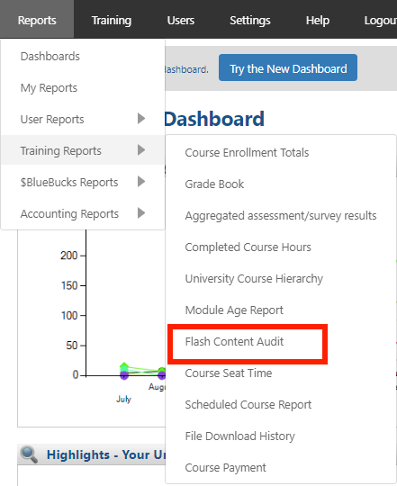The image size is (397, 486).
Task: Expand the Accounting Reports submenu arrow
Action: (x=141, y=213)
